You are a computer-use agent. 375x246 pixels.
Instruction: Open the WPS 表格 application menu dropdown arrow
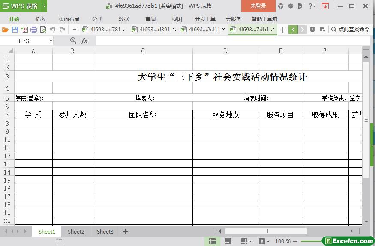[44, 6]
